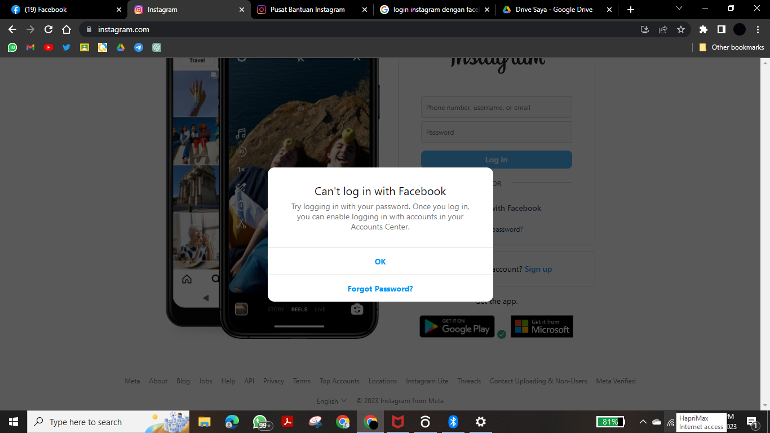The image size is (770, 433).
Task: Open the Instagram Lite footer link
Action: point(427,381)
